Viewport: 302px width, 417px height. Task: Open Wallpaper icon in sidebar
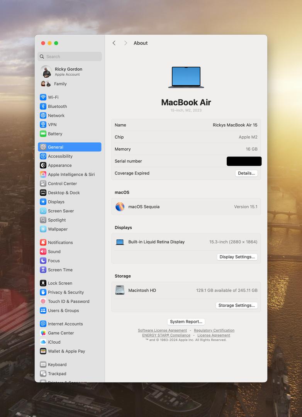pos(43,229)
